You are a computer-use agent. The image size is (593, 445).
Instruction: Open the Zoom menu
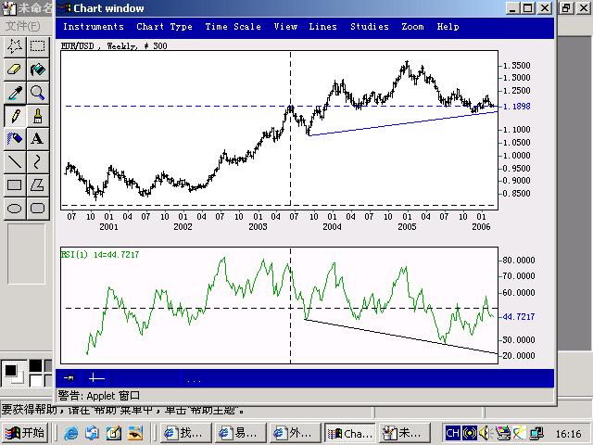[x=412, y=27]
